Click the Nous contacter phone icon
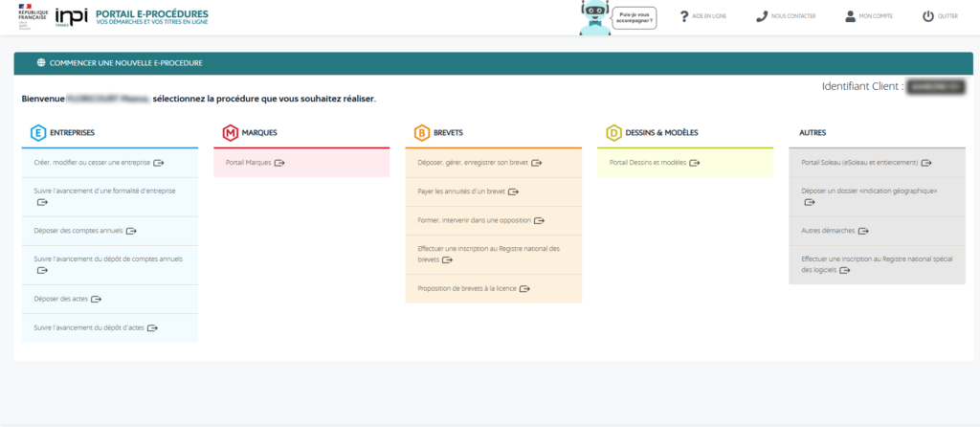Screen dimensions: 980x427 click(x=762, y=16)
